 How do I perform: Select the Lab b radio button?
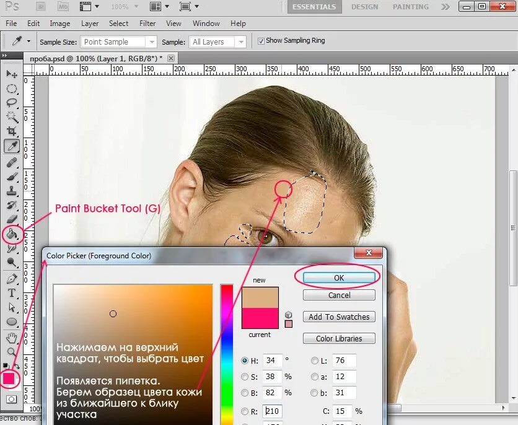[315, 393]
